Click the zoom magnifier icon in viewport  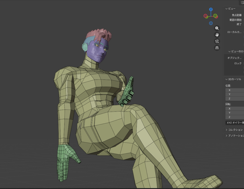coord(217,28)
